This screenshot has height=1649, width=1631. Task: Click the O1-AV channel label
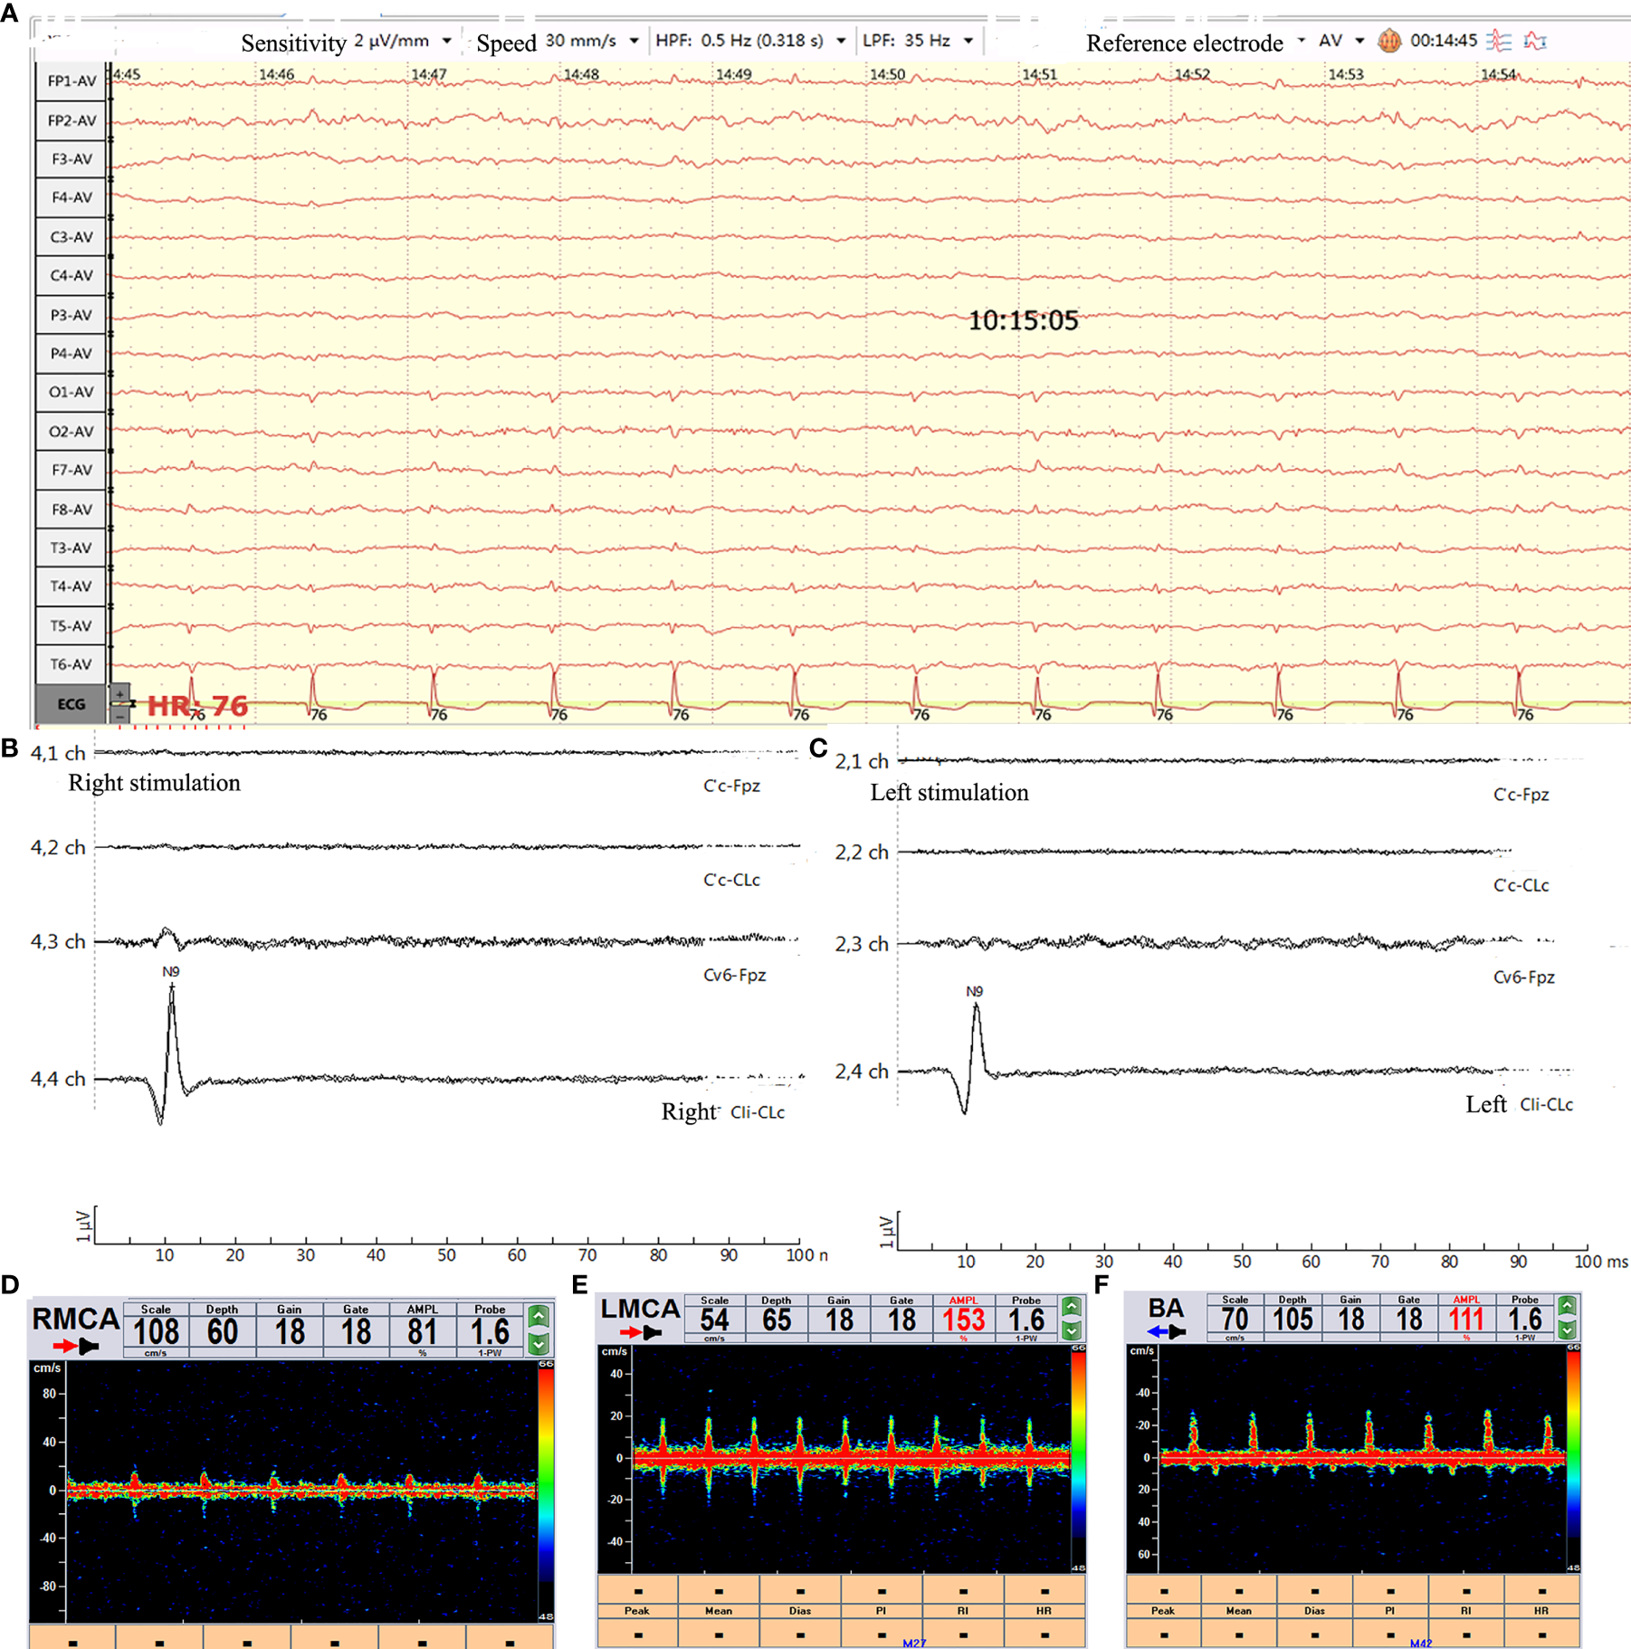click(72, 393)
